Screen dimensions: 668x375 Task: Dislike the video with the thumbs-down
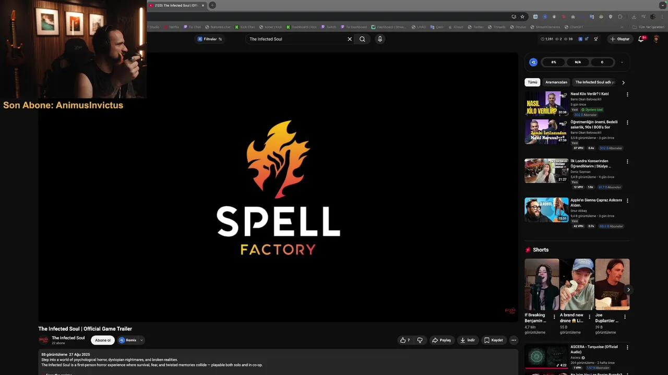pyautogui.click(x=420, y=340)
